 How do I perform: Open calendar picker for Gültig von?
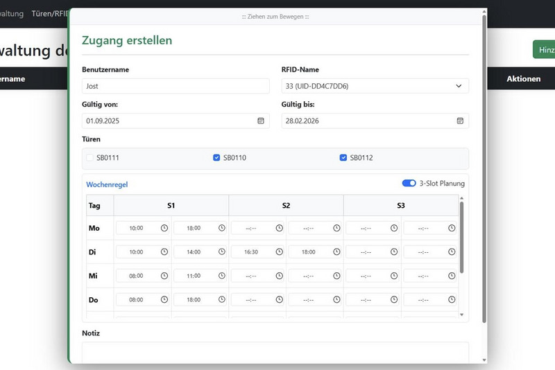[x=261, y=121]
